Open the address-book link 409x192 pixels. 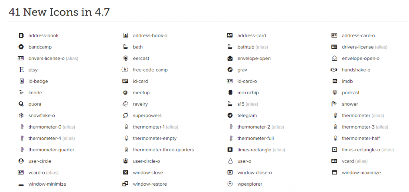tap(44, 36)
